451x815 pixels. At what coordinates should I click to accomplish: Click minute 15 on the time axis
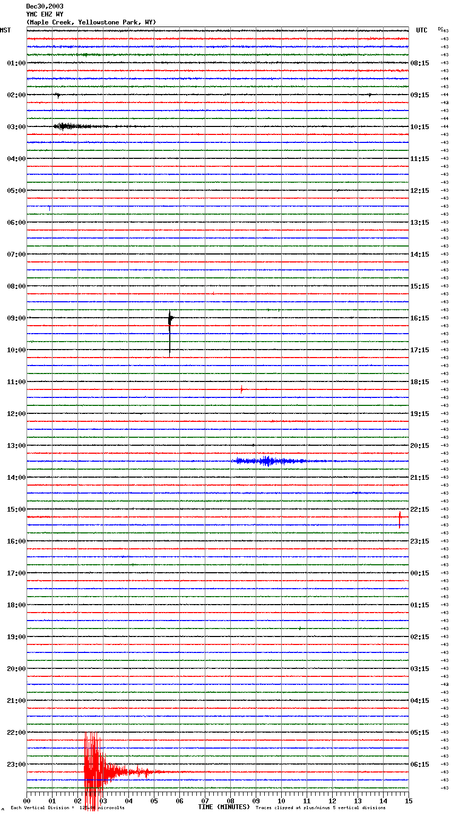(x=409, y=801)
